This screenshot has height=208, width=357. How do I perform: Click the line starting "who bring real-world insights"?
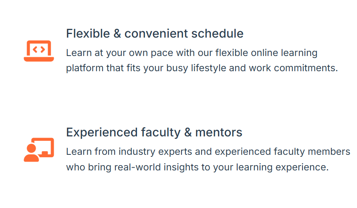click(197, 167)
